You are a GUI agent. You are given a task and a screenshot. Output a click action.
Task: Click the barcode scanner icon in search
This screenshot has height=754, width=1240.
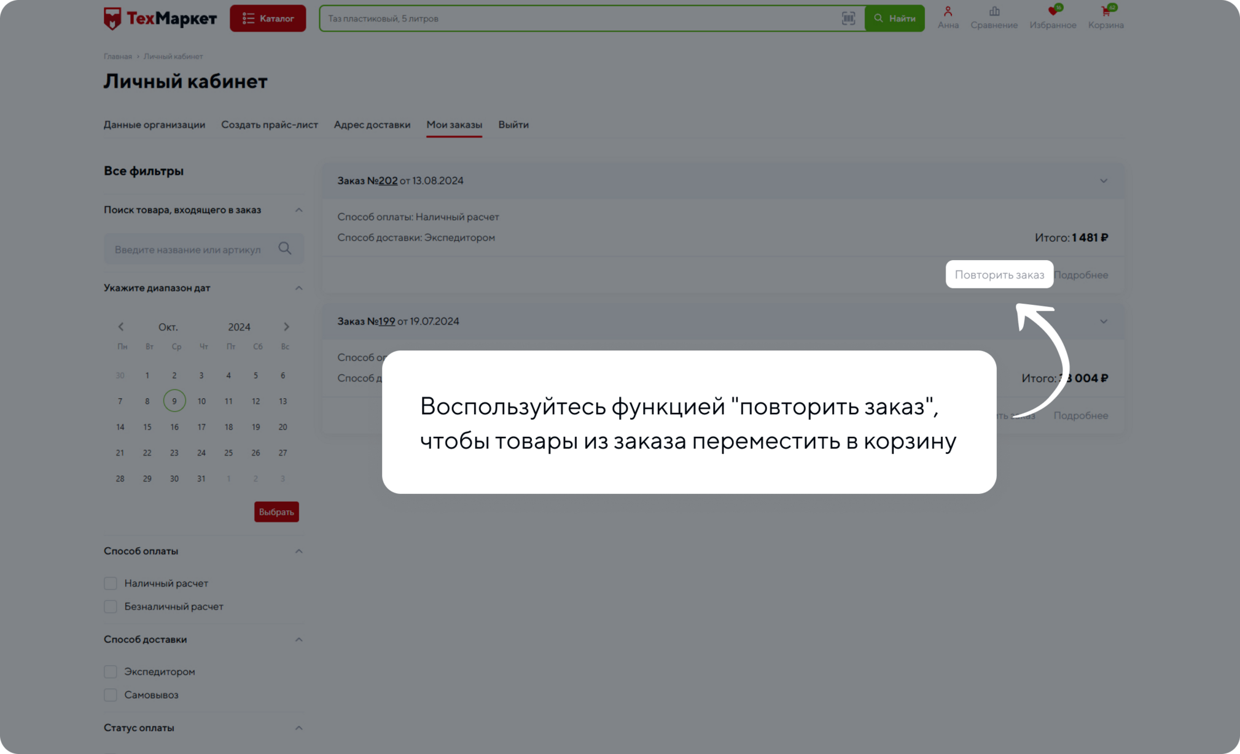click(x=848, y=18)
